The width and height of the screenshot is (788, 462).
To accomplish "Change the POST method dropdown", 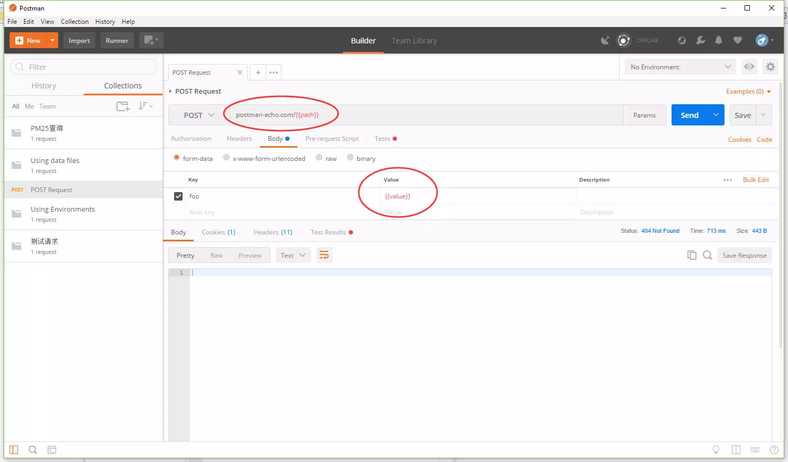I will coord(198,115).
